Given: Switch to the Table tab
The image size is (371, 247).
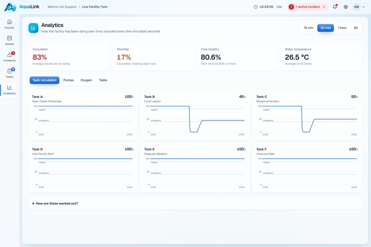Looking at the screenshot, I should pos(103,80).
